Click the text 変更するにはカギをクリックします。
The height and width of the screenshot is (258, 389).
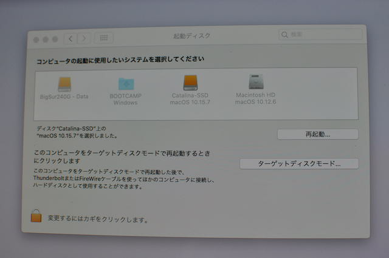(x=98, y=219)
